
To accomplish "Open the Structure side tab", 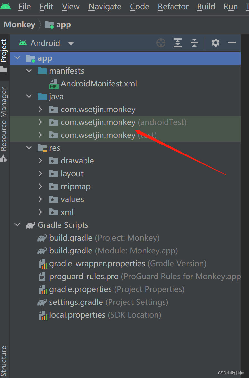I will click(x=4, y=361).
